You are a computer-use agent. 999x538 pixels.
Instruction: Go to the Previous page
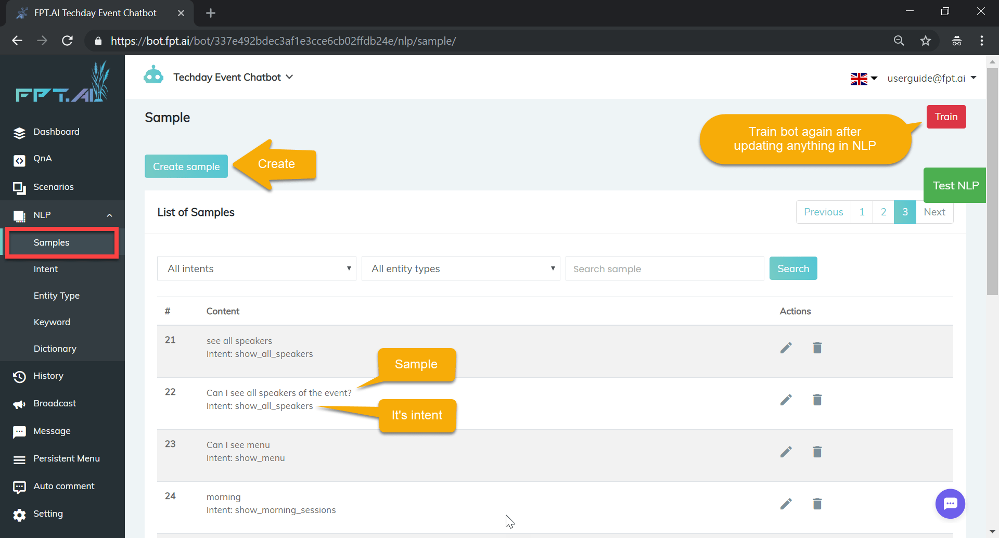(823, 212)
